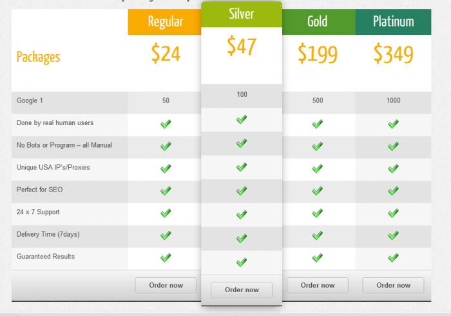Click Gold plan's 24 x 7 Support checkmark

click(318, 213)
